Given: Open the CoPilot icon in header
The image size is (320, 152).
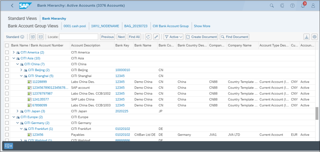Looking at the screenshot, I should pos(282,6).
